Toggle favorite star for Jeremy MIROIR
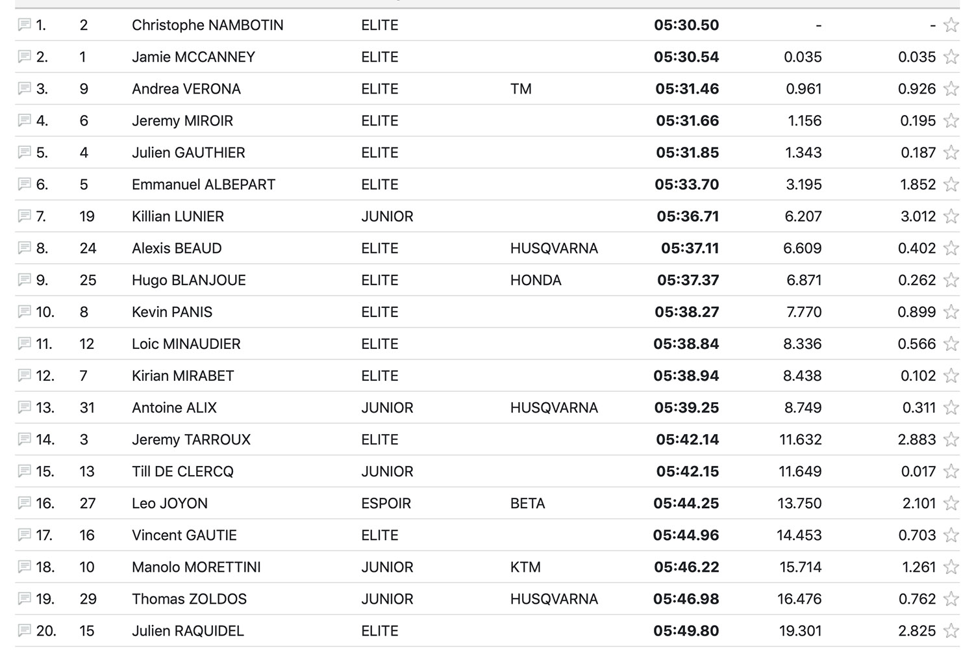 (x=951, y=121)
